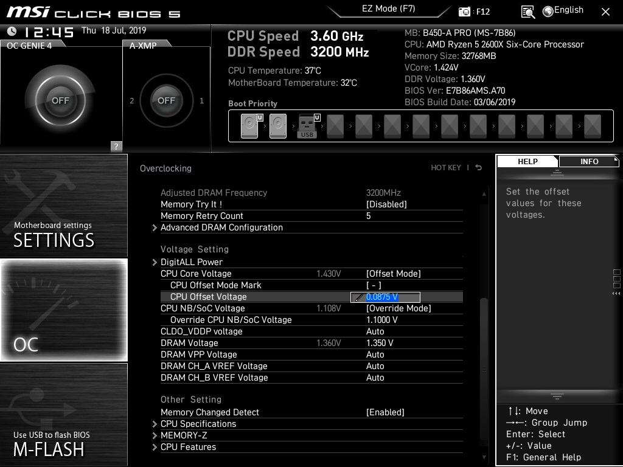The width and height of the screenshot is (623, 467).
Task: Select A-XMP profile 2
Action: (132, 100)
